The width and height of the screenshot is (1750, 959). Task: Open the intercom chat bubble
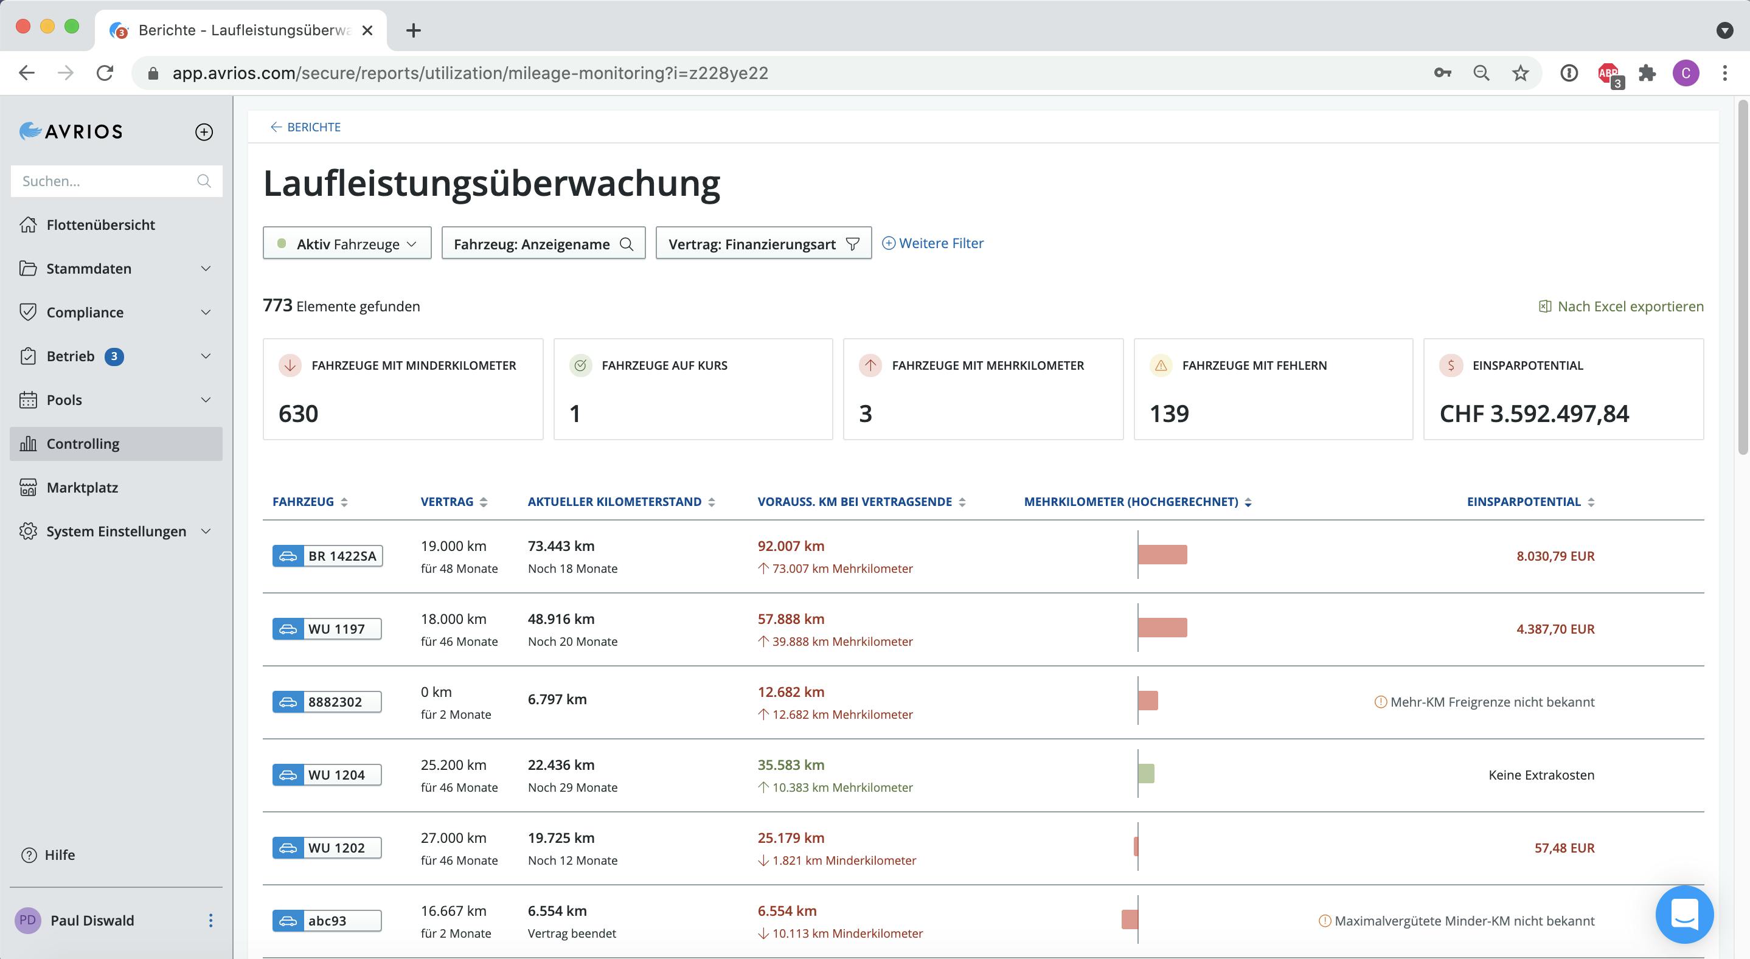1684,914
